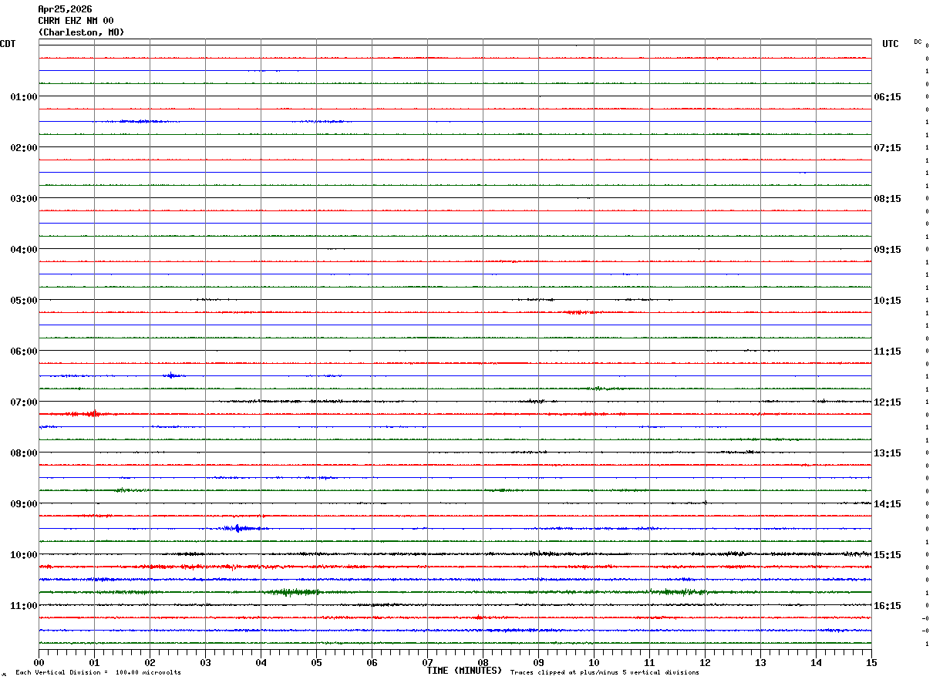Click the UTC column header

pyautogui.click(x=891, y=44)
